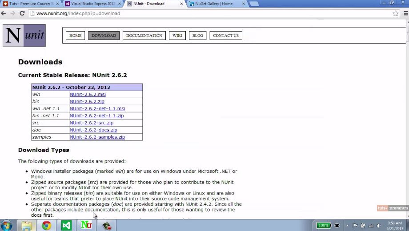Download NUnit-2.6.2-docs.zip
This screenshot has height=231, width=409.
click(93, 130)
